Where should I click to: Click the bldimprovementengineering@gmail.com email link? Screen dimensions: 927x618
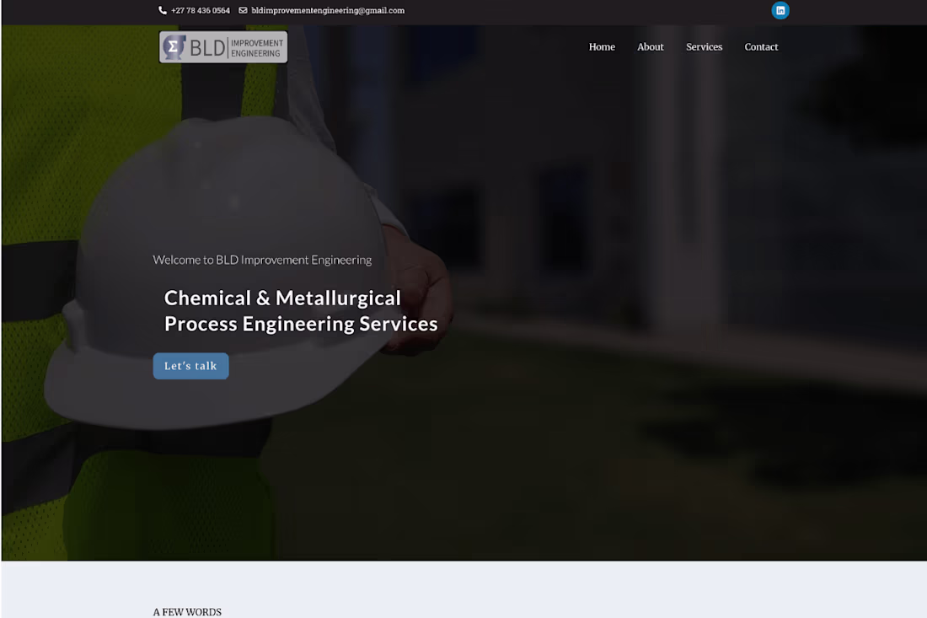point(328,10)
